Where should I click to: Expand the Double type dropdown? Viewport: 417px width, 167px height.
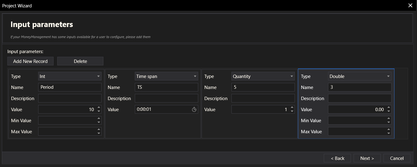(x=360, y=76)
